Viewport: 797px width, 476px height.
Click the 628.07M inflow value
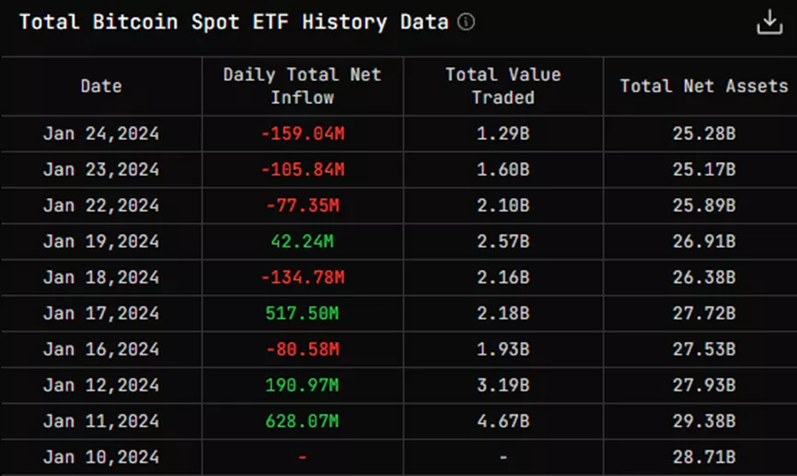pos(302,421)
